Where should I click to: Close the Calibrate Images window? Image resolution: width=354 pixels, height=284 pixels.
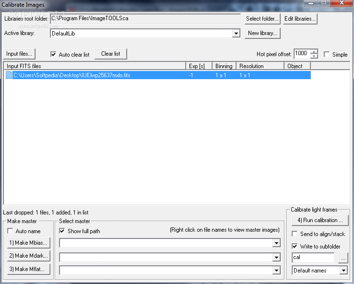342,3
